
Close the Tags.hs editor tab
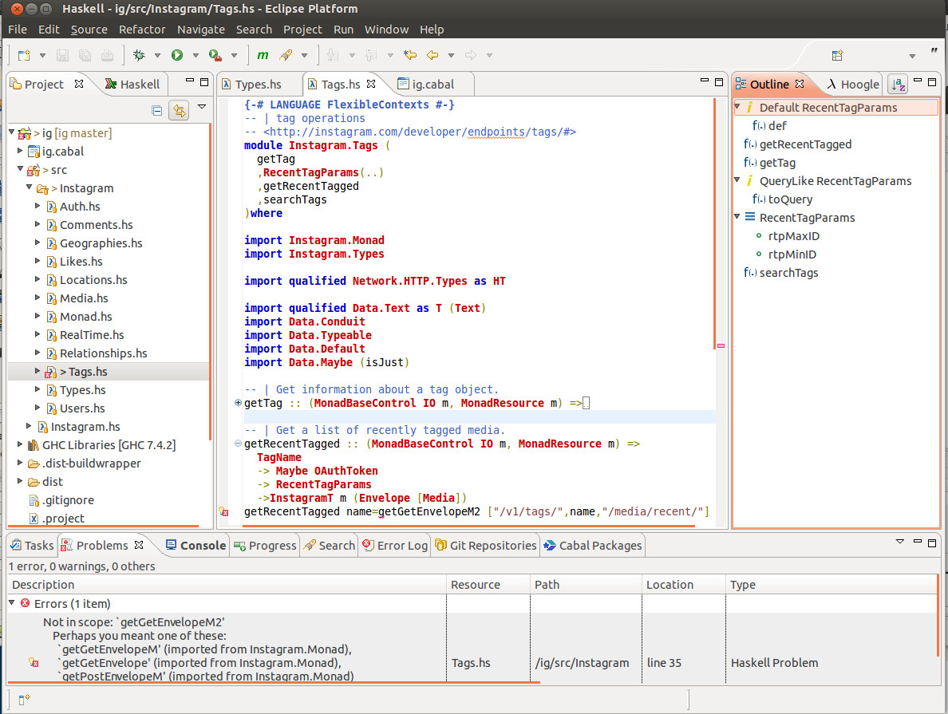pyautogui.click(x=371, y=84)
